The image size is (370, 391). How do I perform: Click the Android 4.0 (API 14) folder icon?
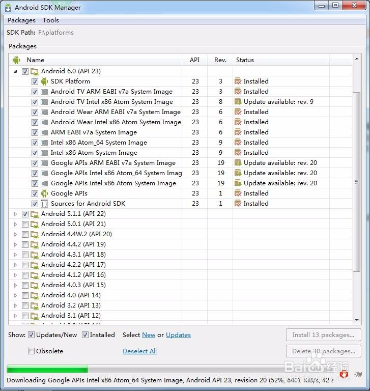35,295
